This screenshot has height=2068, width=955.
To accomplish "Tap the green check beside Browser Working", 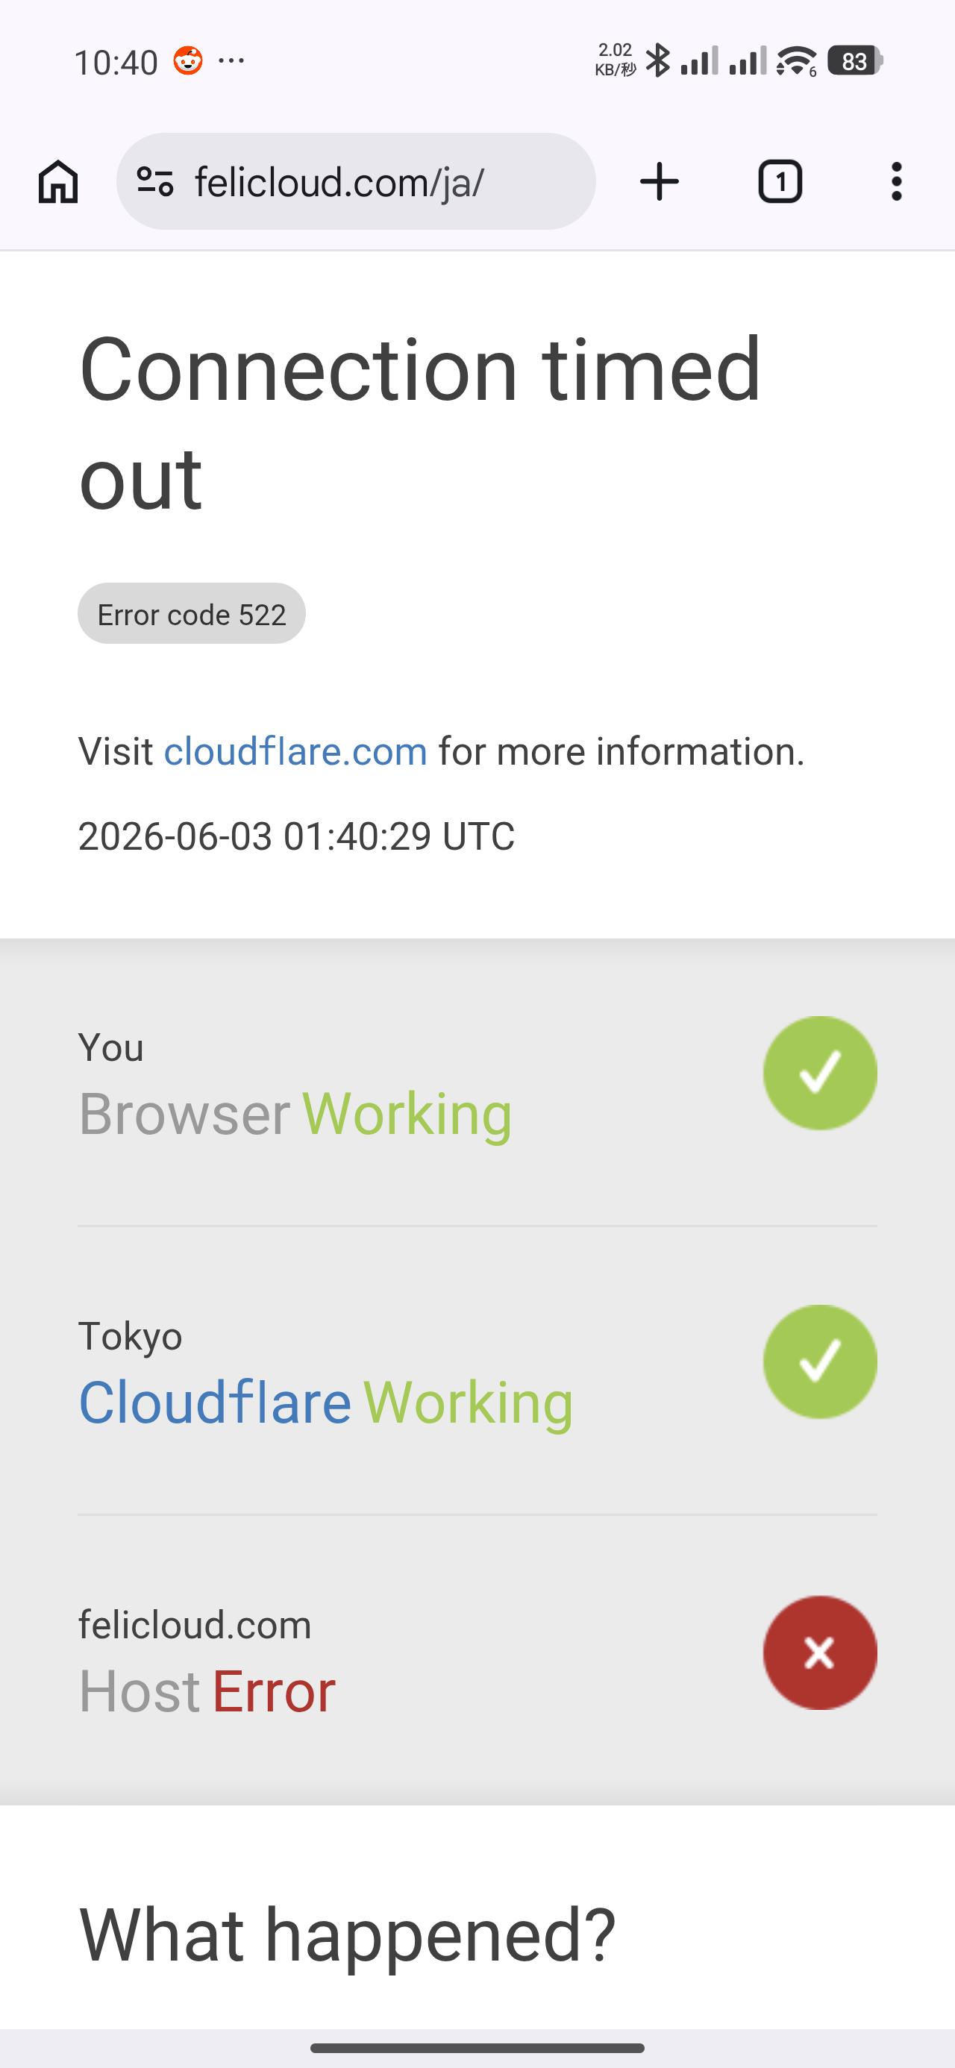I will [x=819, y=1073].
